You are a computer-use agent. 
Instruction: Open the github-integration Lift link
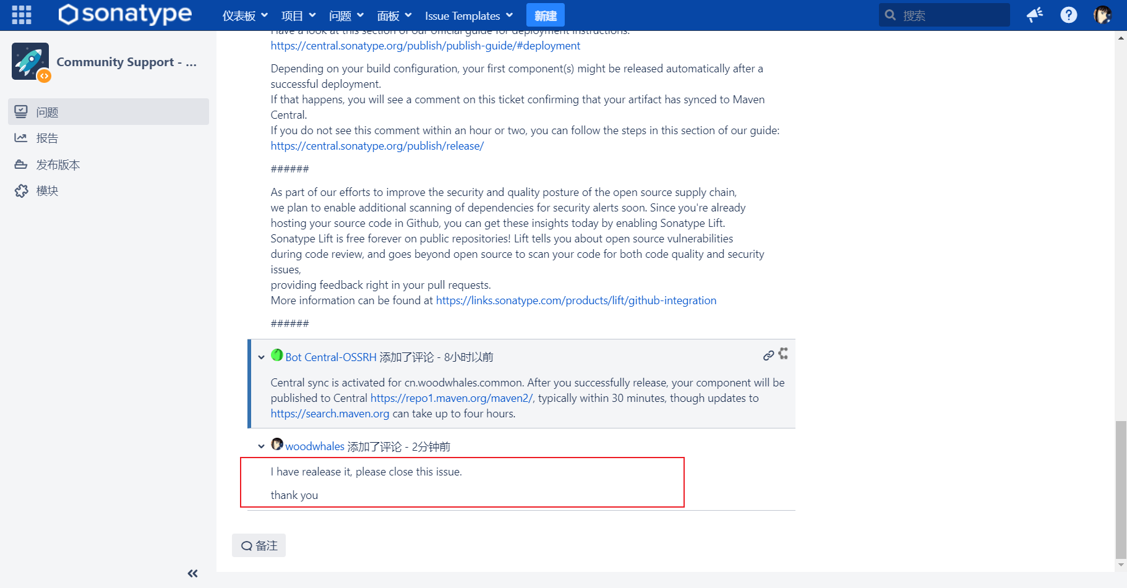tap(576, 300)
